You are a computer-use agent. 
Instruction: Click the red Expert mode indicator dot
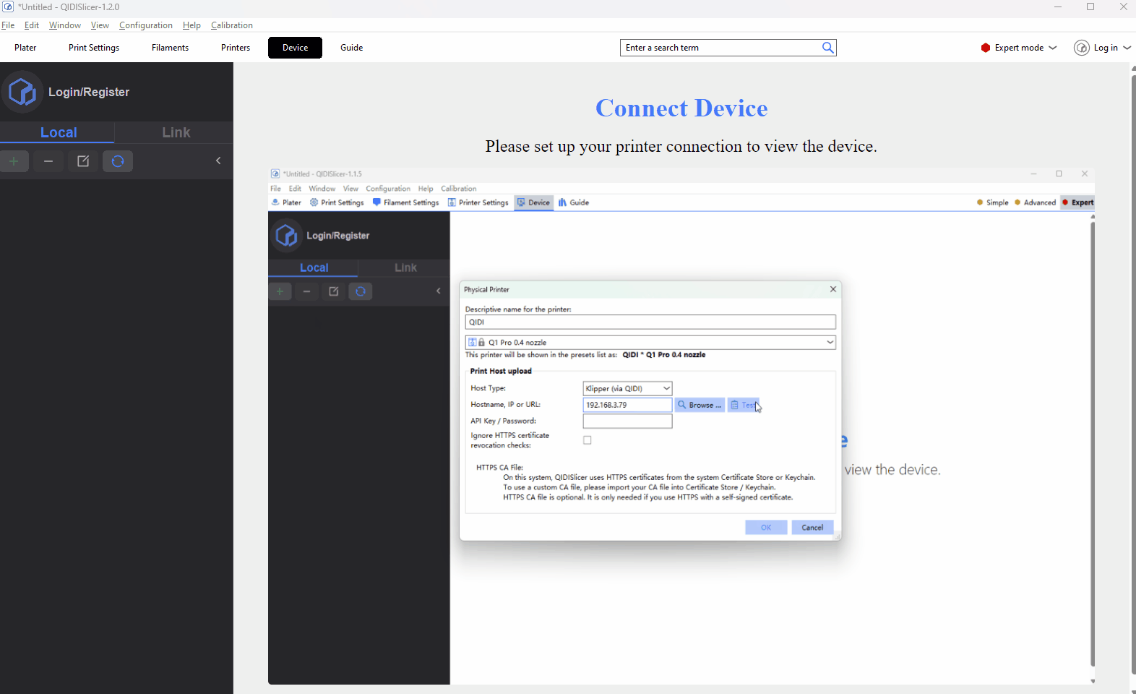coord(986,48)
